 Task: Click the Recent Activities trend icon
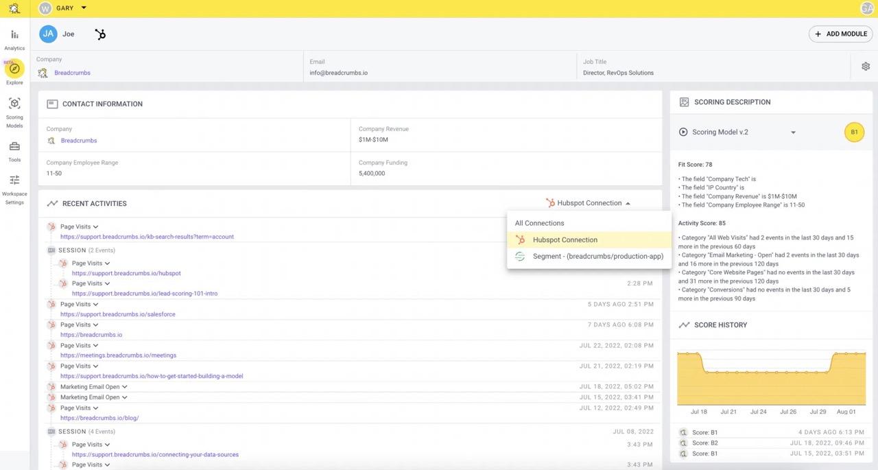click(52, 204)
